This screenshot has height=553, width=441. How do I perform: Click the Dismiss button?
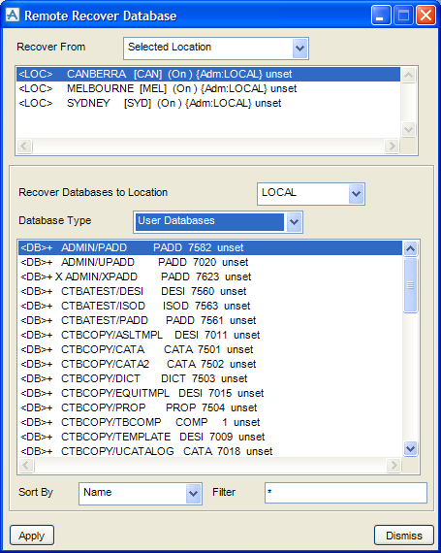(403, 536)
